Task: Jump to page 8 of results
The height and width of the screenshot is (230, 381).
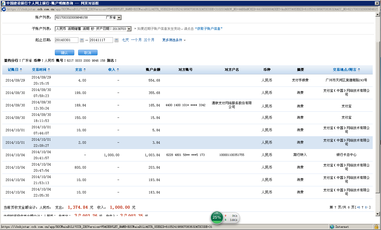Action: tap(366, 207)
